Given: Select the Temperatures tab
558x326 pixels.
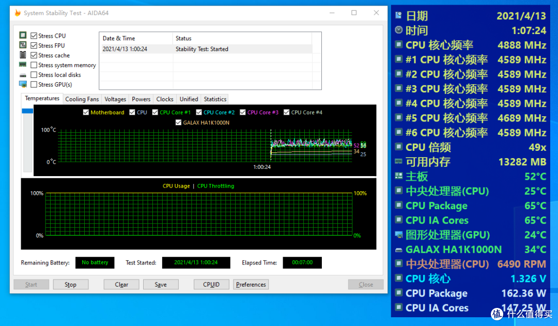Looking at the screenshot, I should [42, 98].
